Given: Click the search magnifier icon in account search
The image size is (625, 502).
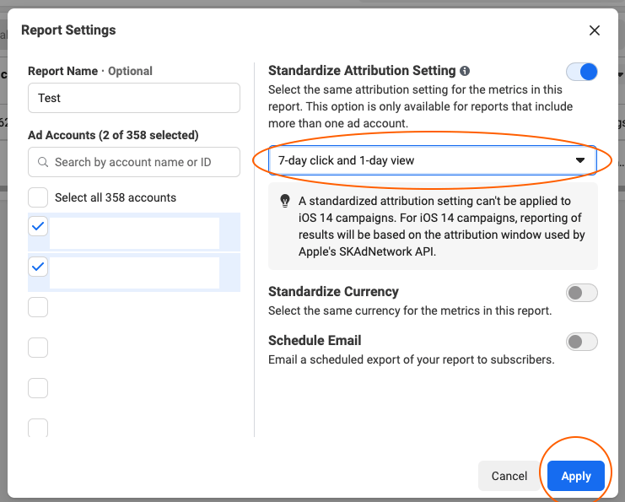Looking at the screenshot, I should pyautogui.click(x=43, y=162).
